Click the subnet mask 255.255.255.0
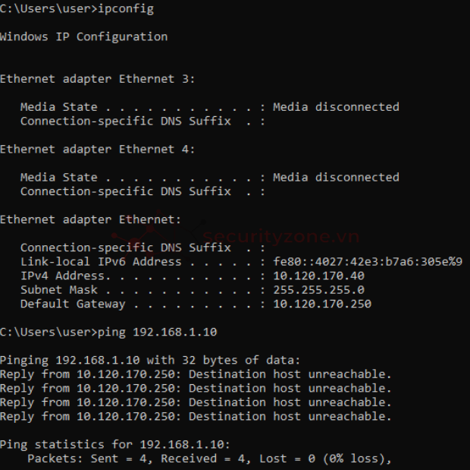The width and height of the screenshot is (470, 470). pyautogui.click(x=318, y=290)
